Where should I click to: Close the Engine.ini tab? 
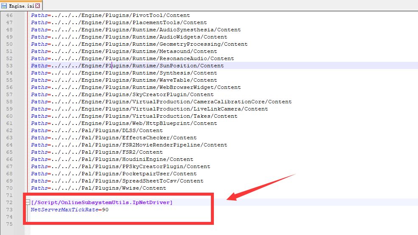[x=38, y=6]
